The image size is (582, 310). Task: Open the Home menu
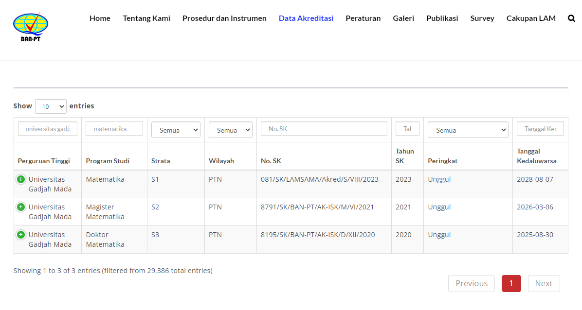click(x=100, y=18)
